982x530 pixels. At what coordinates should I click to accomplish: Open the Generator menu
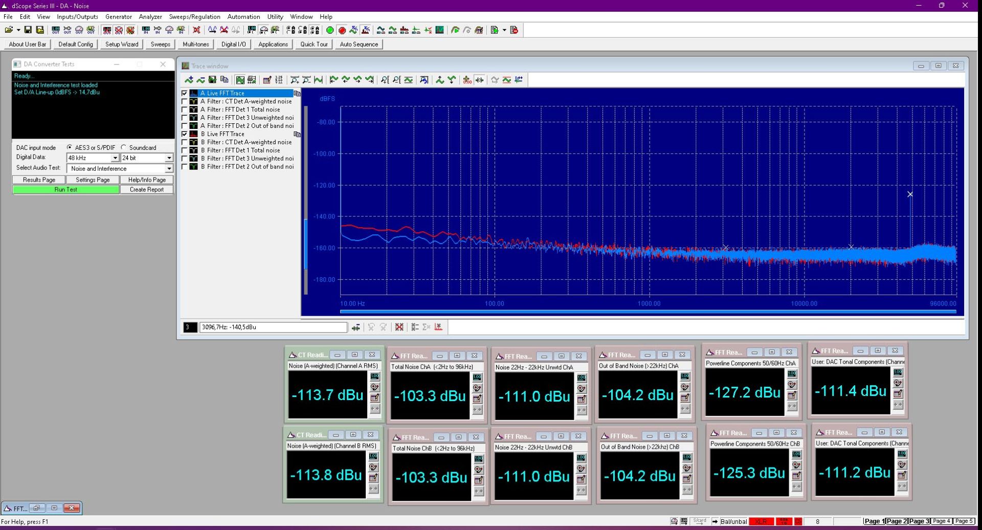click(119, 17)
